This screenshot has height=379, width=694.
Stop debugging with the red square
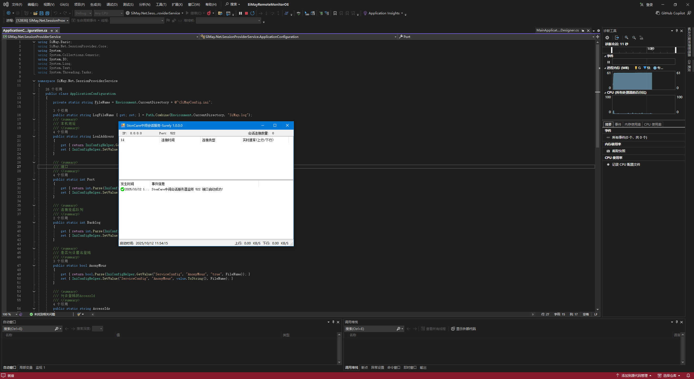click(x=246, y=13)
